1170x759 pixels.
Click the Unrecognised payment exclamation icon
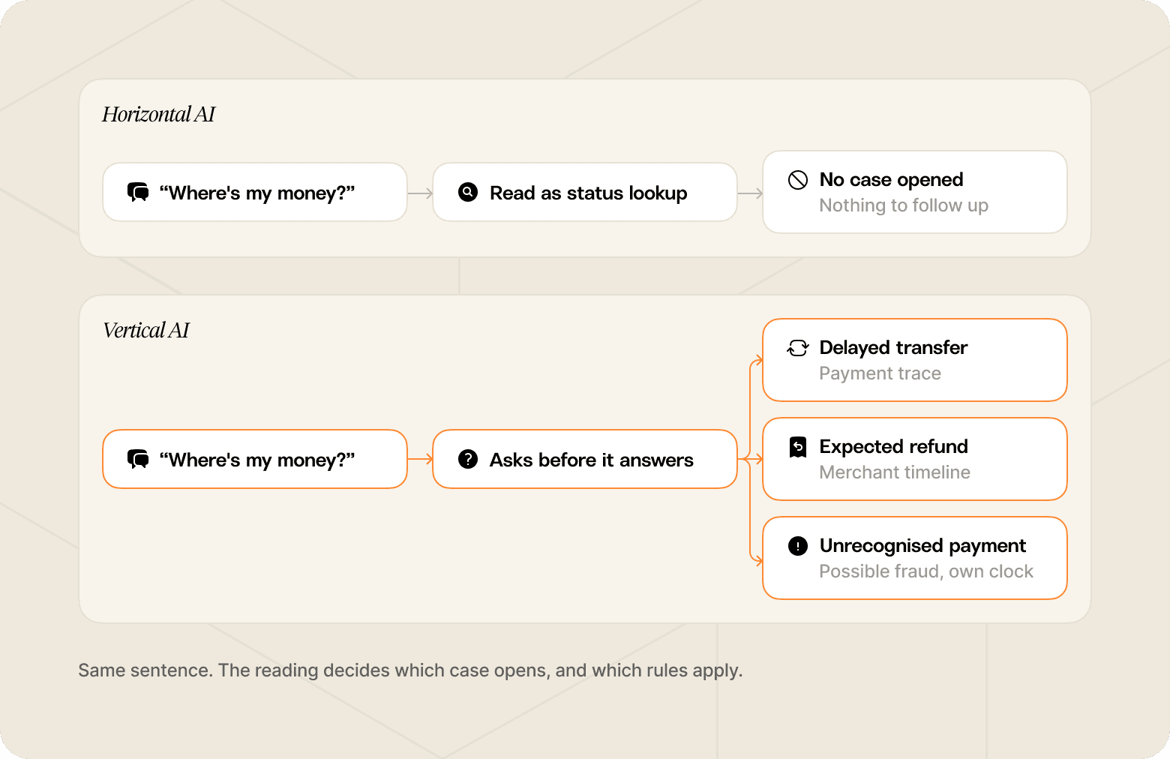[x=798, y=546]
